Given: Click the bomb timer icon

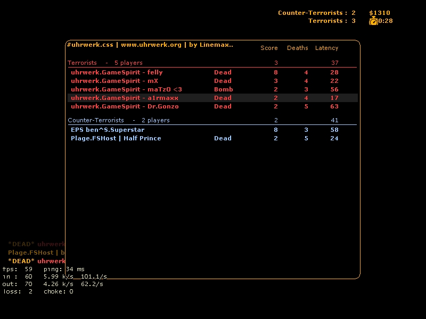Looking at the screenshot, I should 373,21.
